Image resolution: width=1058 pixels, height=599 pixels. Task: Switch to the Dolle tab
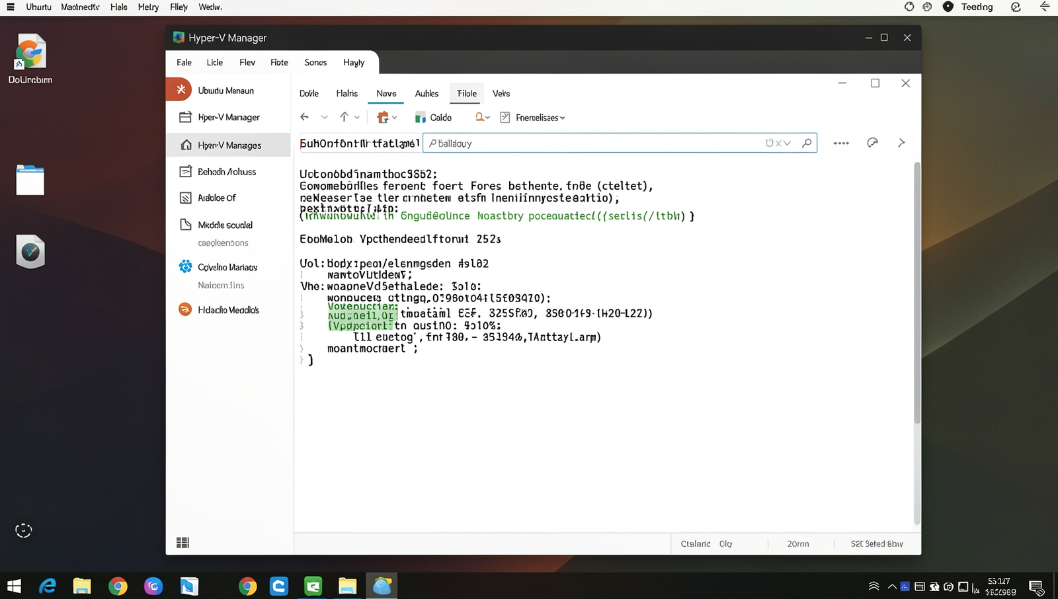[x=309, y=93]
